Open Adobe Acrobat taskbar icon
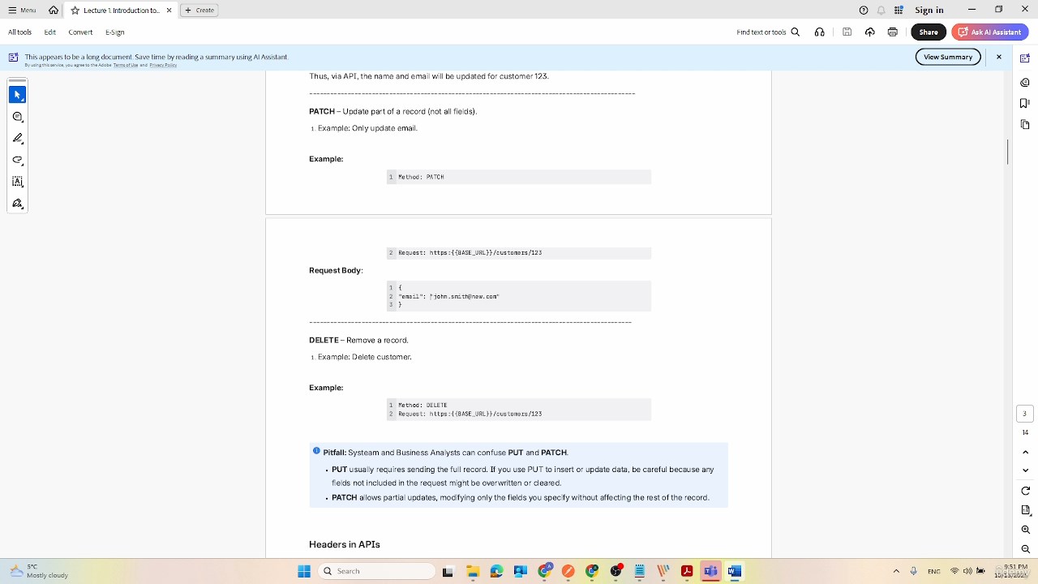The width and height of the screenshot is (1038, 584). tap(687, 571)
